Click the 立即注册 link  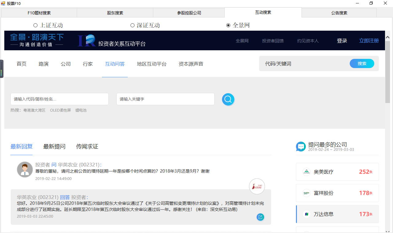[x=369, y=40]
